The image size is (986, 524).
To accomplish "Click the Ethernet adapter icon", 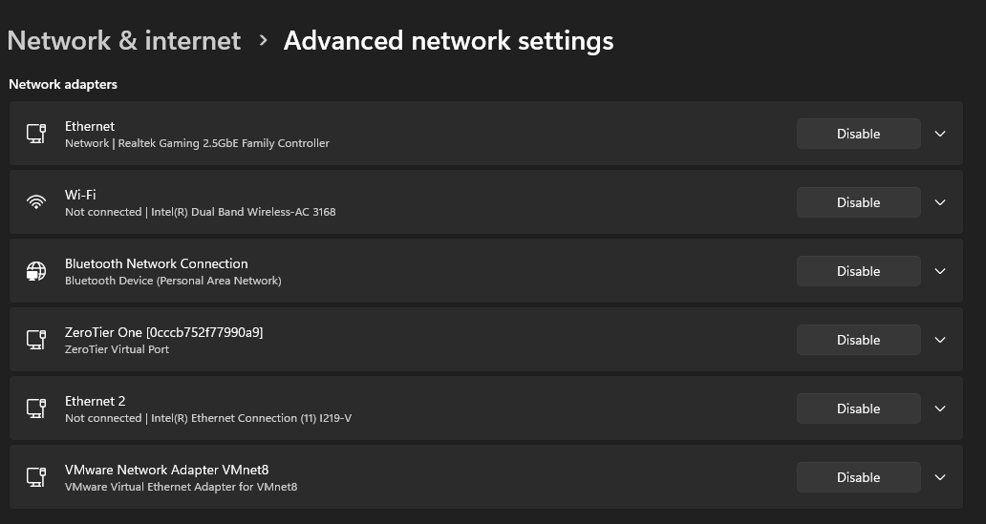I will coord(36,134).
